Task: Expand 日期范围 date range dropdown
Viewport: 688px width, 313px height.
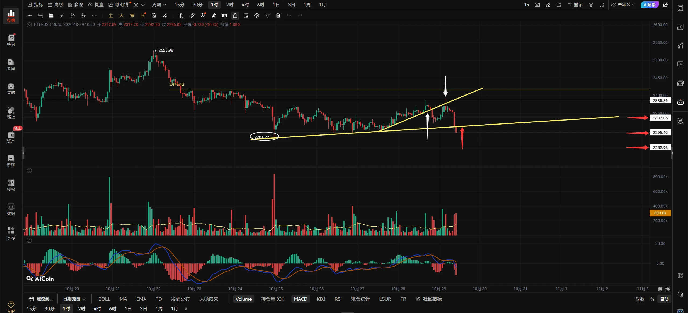Action: (x=74, y=299)
